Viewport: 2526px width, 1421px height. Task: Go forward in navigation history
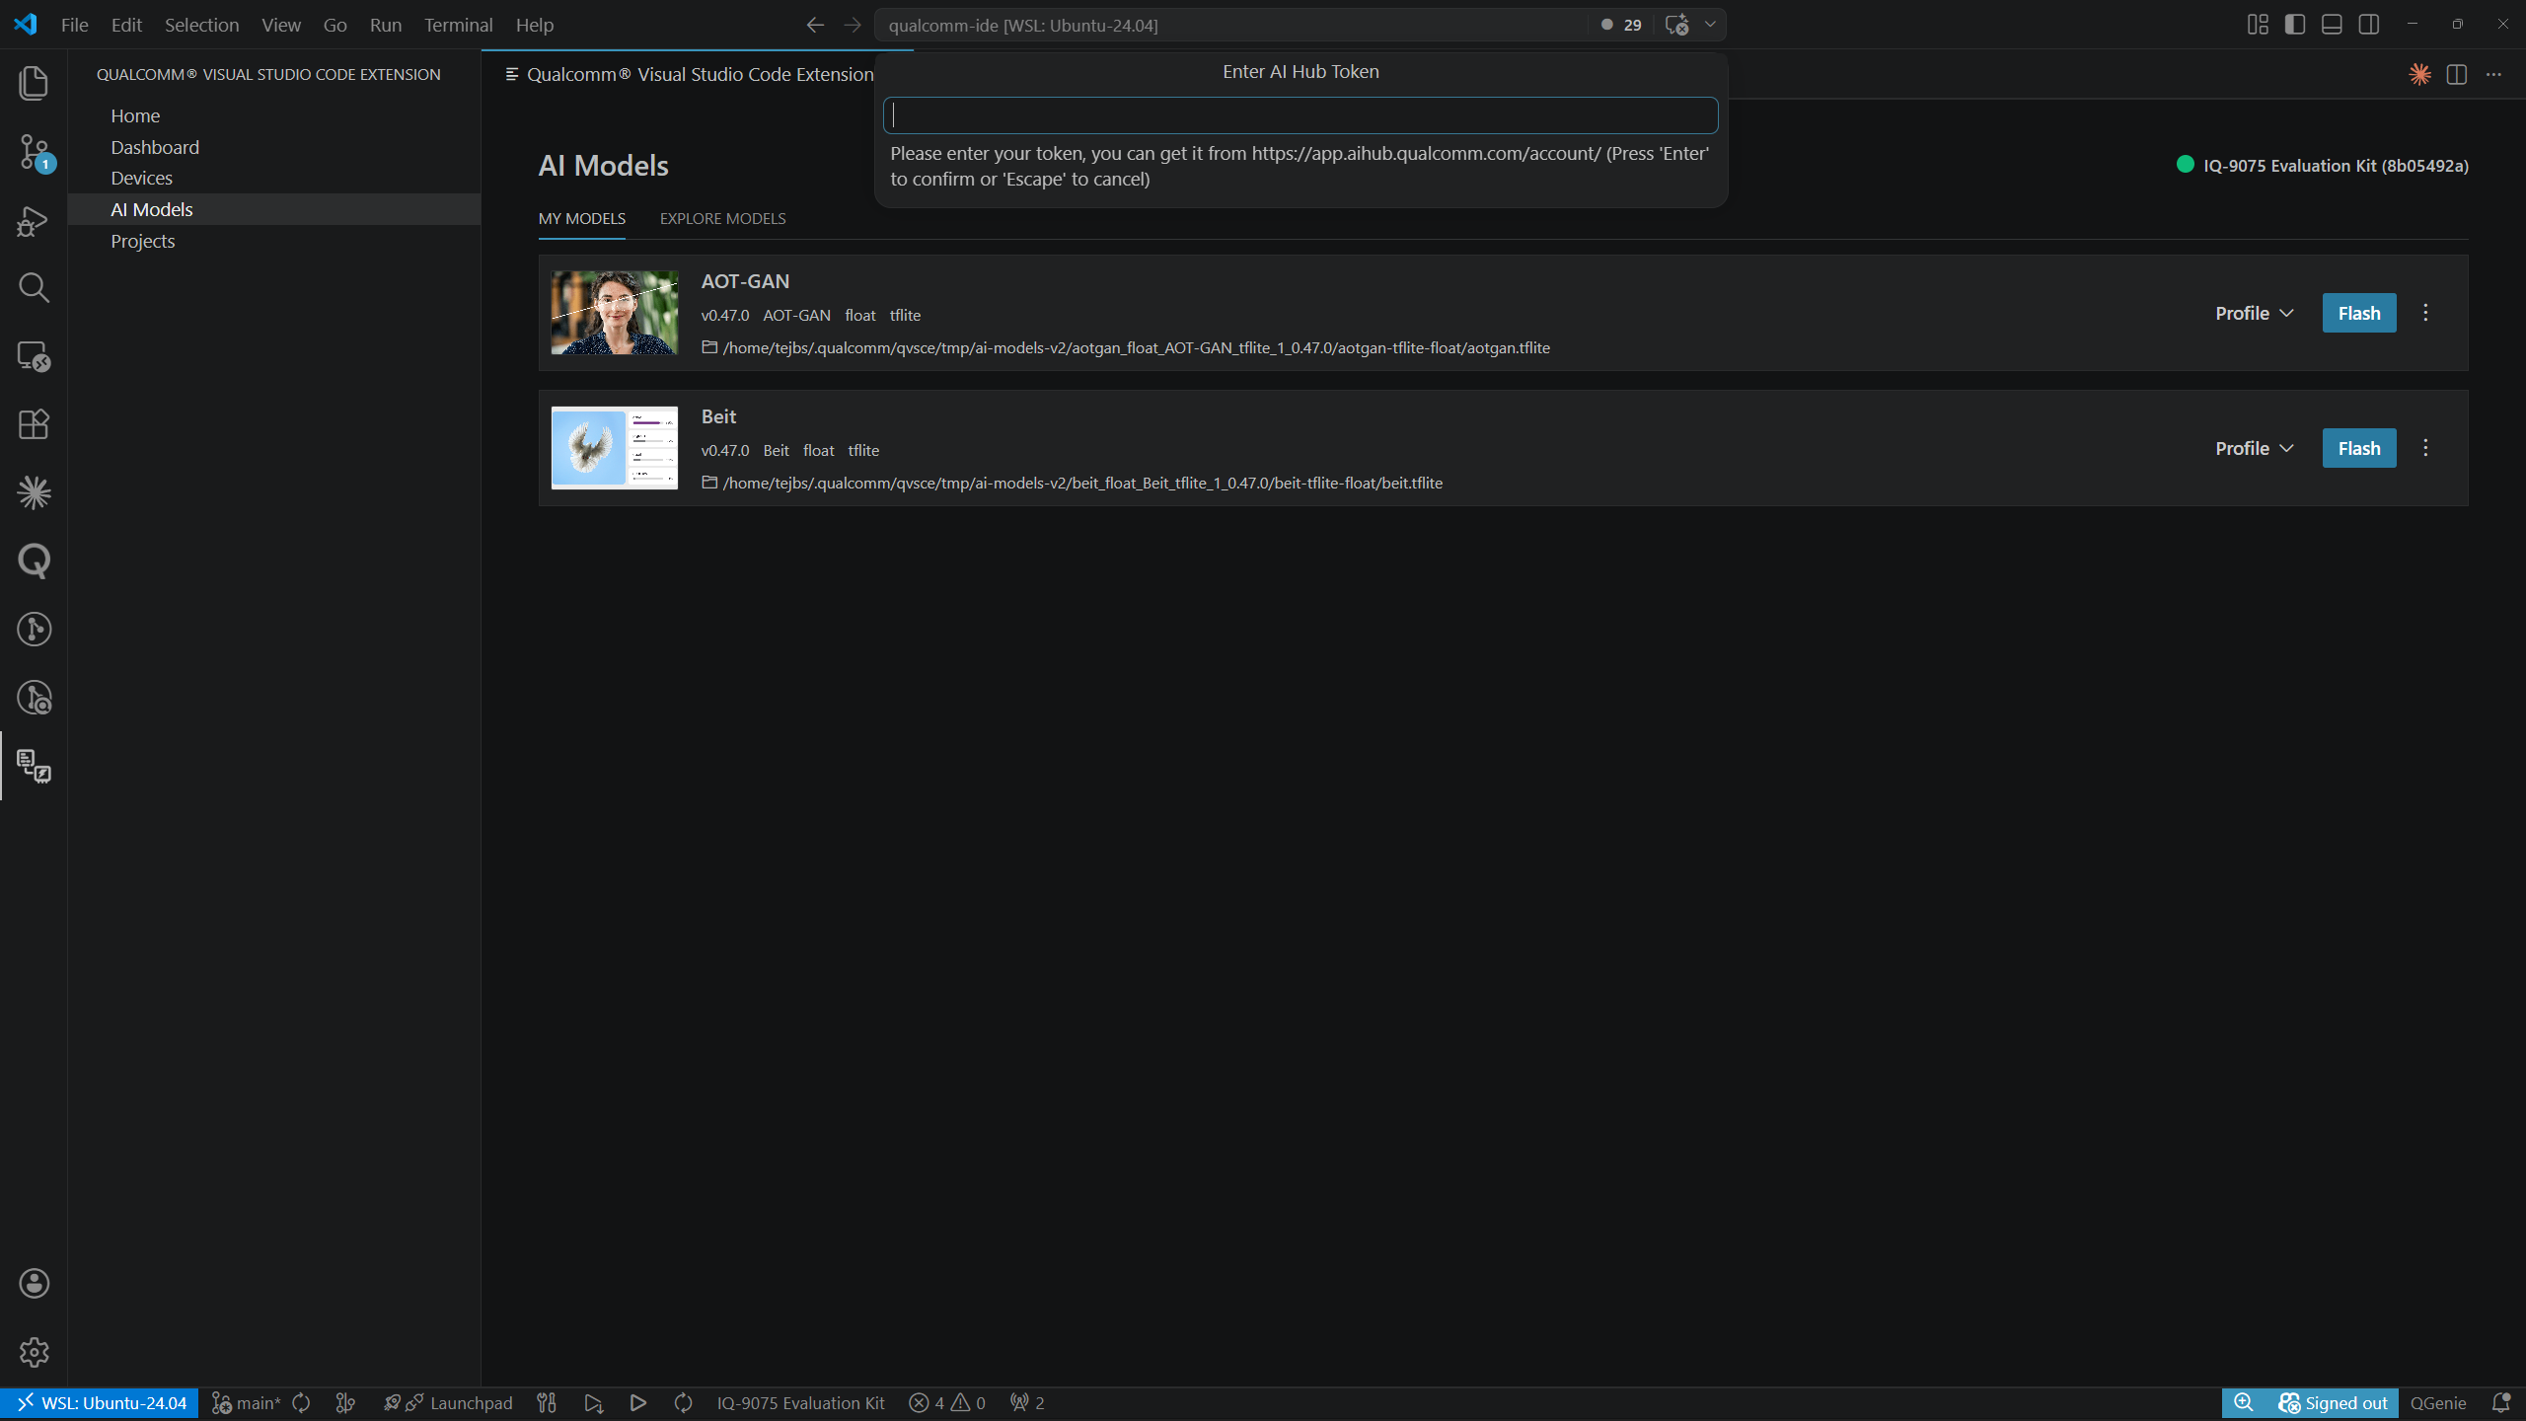pos(854,25)
